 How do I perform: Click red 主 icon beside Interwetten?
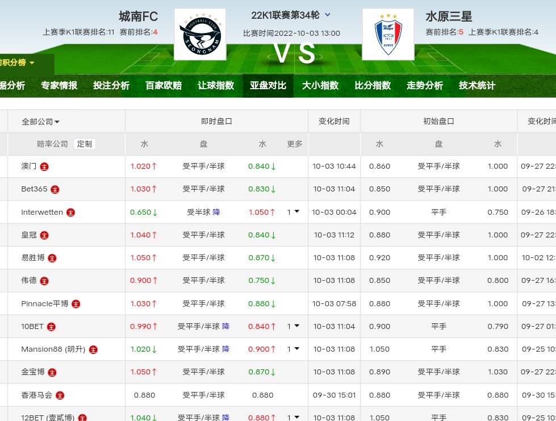coord(71,212)
